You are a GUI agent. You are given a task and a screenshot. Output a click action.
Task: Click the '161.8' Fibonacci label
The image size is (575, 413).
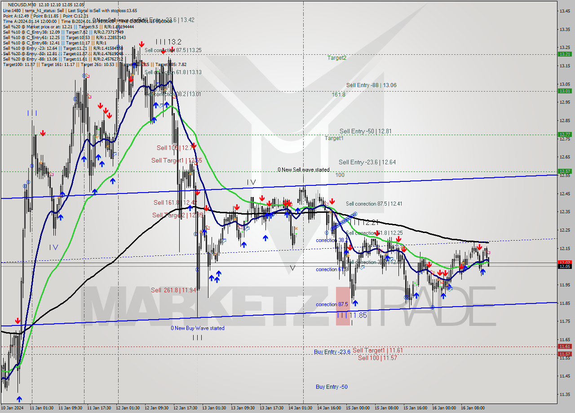[338, 95]
